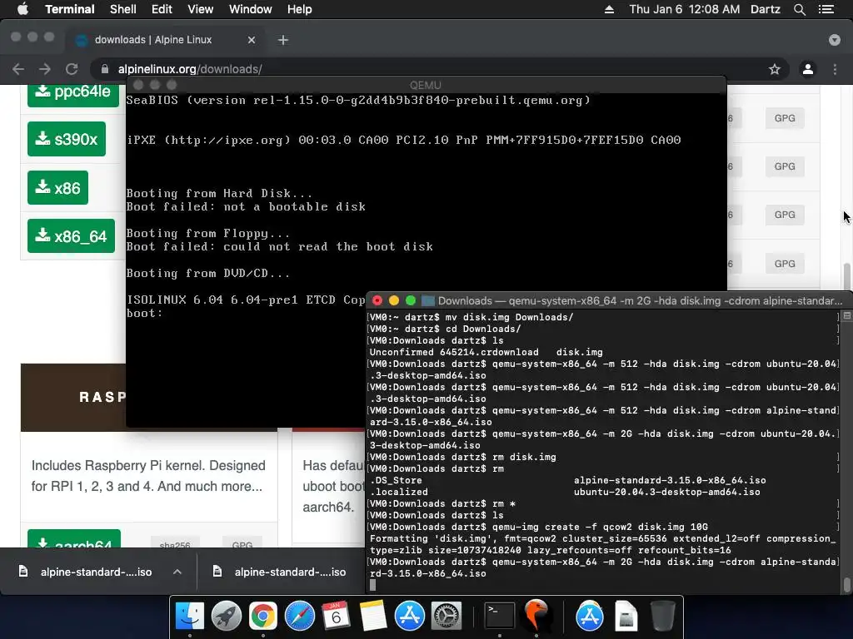Open the Window menu
853x639 pixels.
(250, 9)
